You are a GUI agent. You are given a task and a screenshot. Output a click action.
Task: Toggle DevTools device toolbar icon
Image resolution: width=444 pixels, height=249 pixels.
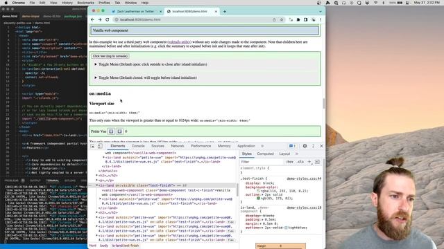point(100,146)
